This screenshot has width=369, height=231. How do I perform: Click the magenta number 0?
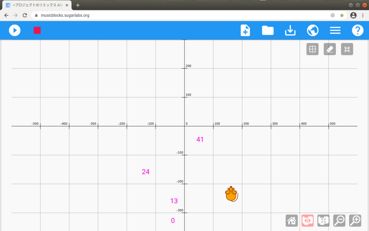click(x=173, y=221)
